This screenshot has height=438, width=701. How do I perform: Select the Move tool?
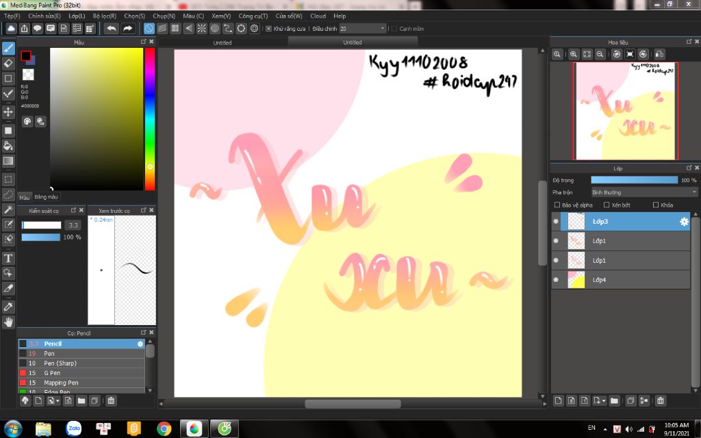8,112
